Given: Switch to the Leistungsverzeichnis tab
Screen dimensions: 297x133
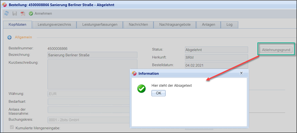Looking at the screenshot, I should click(x=54, y=25).
